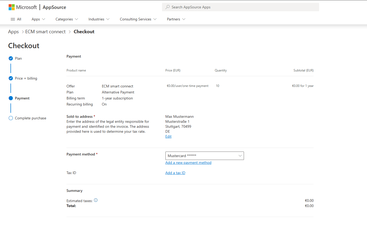Click the Summary heading
This screenshot has width=367, height=234.
point(74,191)
